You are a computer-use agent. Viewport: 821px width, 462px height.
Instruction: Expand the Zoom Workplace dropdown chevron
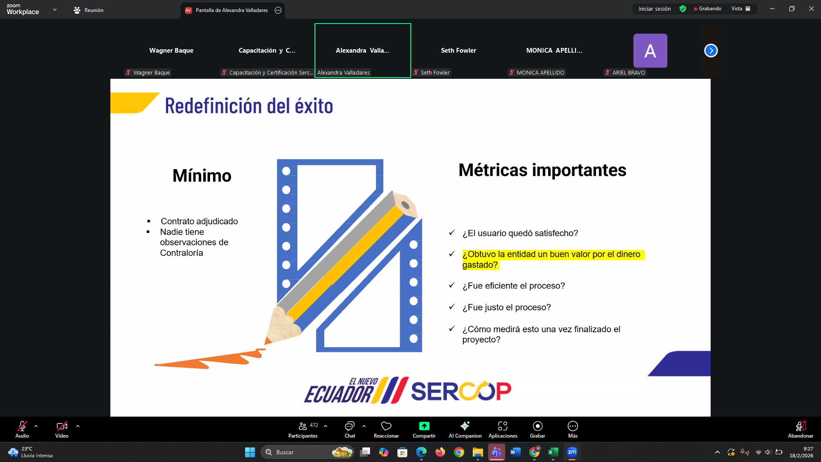(x=55, y=9)
